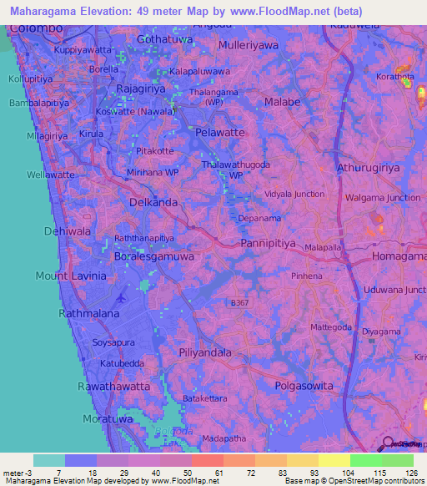
Task: Click the Madapatha place label
Action: click(224, 439)
